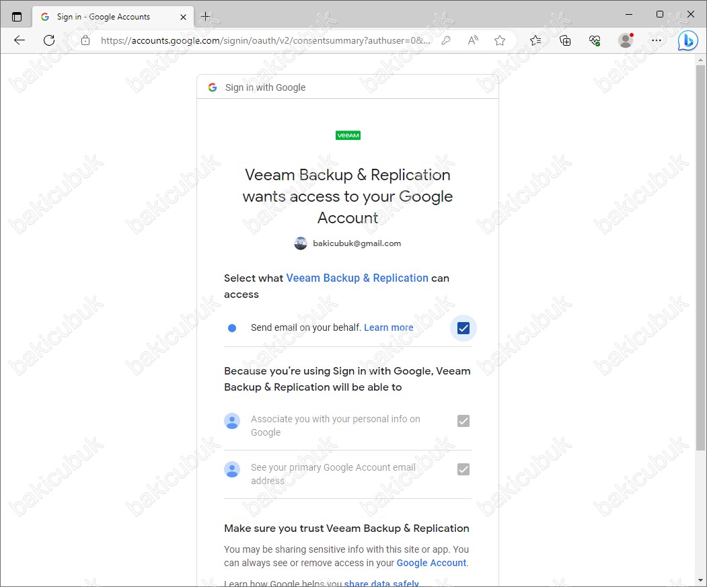Click the vertical scrollbar thumb
Viewport: 707px width, 587px height.
click(700, 257)
